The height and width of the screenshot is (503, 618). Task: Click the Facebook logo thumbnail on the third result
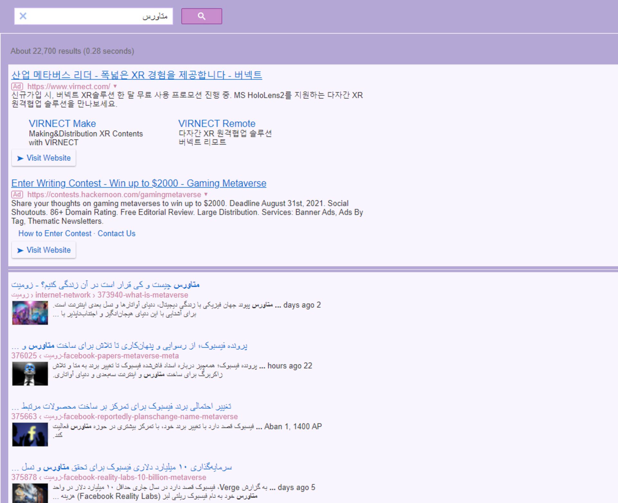pyautogui.click(x=30, y=434)
